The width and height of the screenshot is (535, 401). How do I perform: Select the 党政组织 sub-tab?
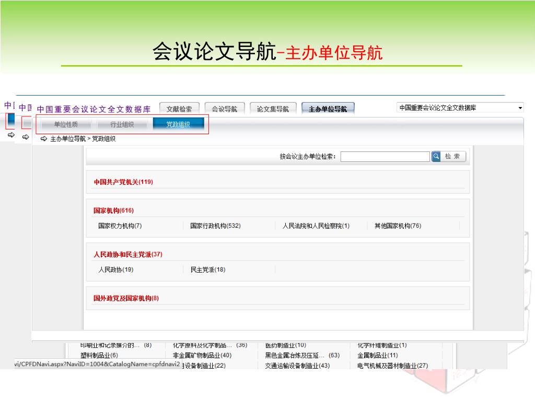pyautogui.click(x=178, y=124)
